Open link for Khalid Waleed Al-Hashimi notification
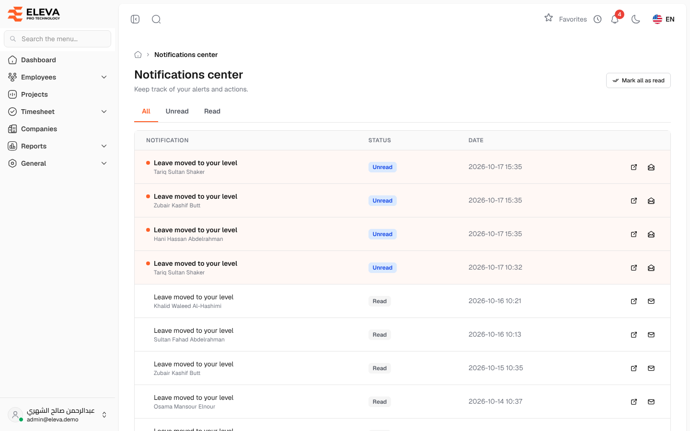This screenshot has width=690, height=431. (x=634, y=301)
